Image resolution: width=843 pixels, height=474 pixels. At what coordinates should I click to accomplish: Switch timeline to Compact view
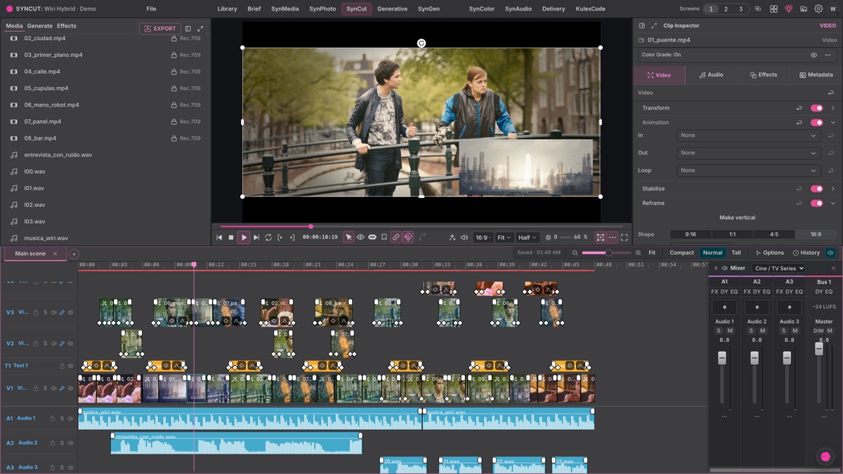pos(681,253)
